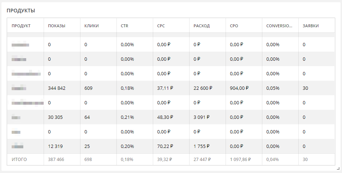Sort by РАСХОД column header
342x173 pixels.
point(202,26)
